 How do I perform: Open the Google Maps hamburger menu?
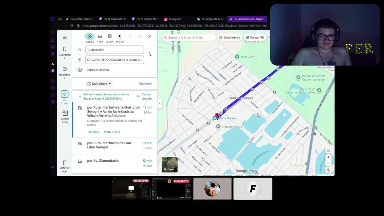64,37
